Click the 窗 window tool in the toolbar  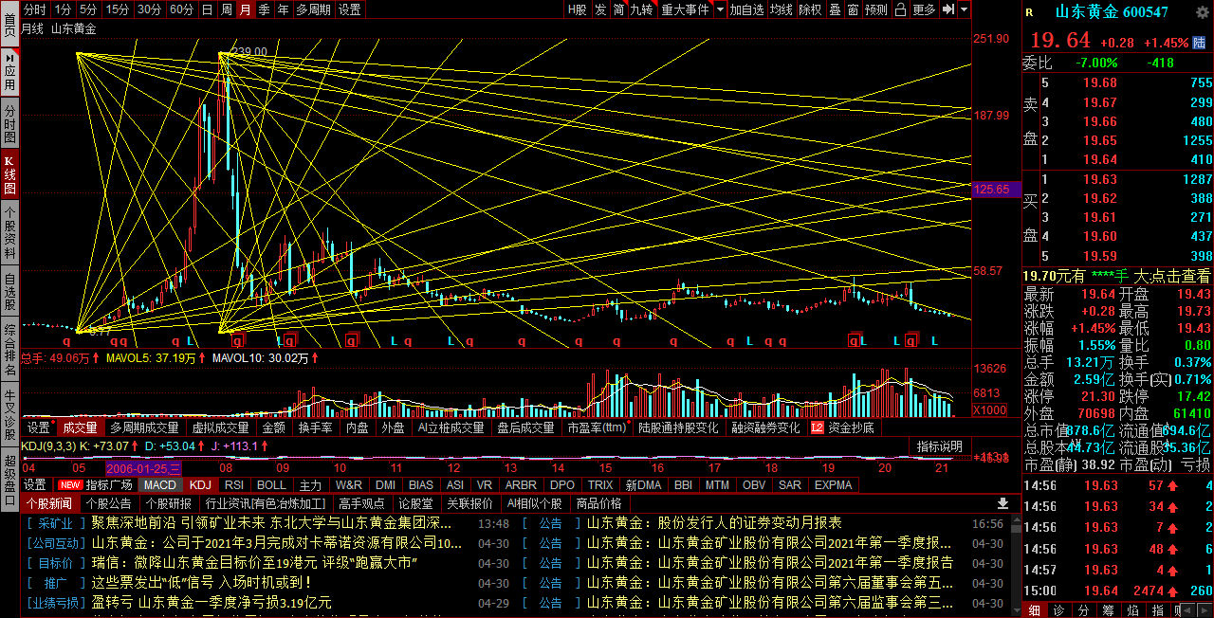(853, 9)
